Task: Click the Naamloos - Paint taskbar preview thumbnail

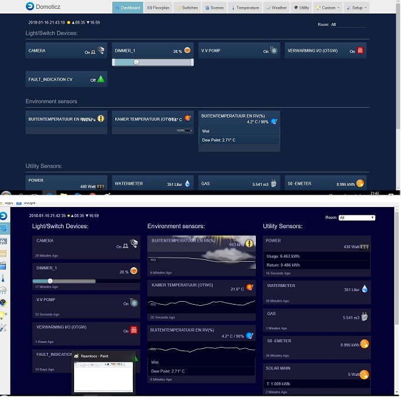Action: 102,376
